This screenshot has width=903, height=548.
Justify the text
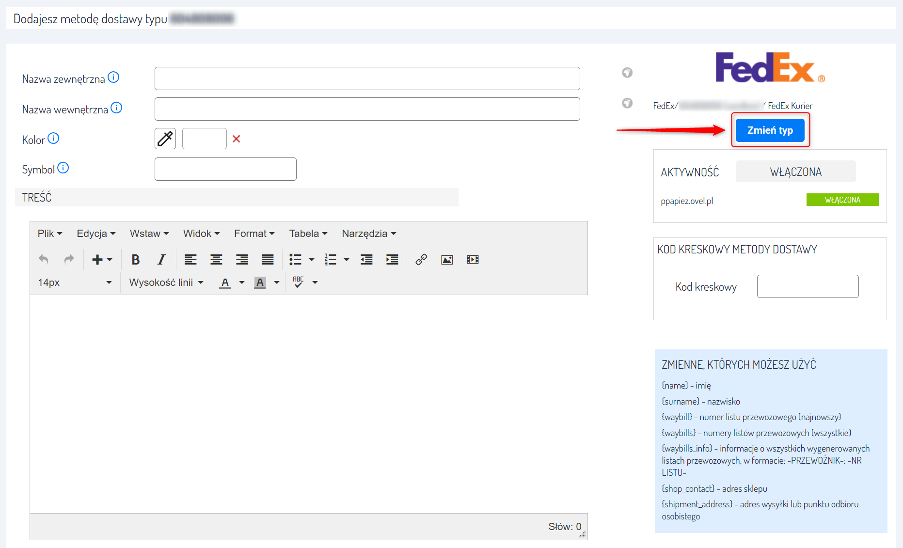click(268, 260)
